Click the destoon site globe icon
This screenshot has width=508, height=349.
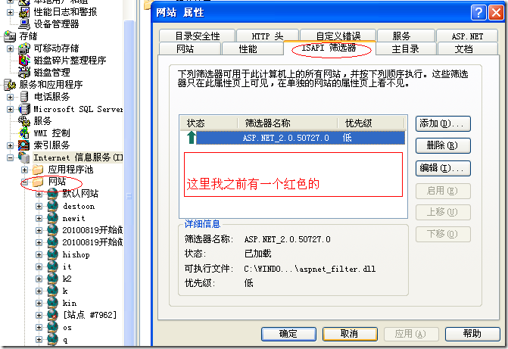tap(52, 206)
